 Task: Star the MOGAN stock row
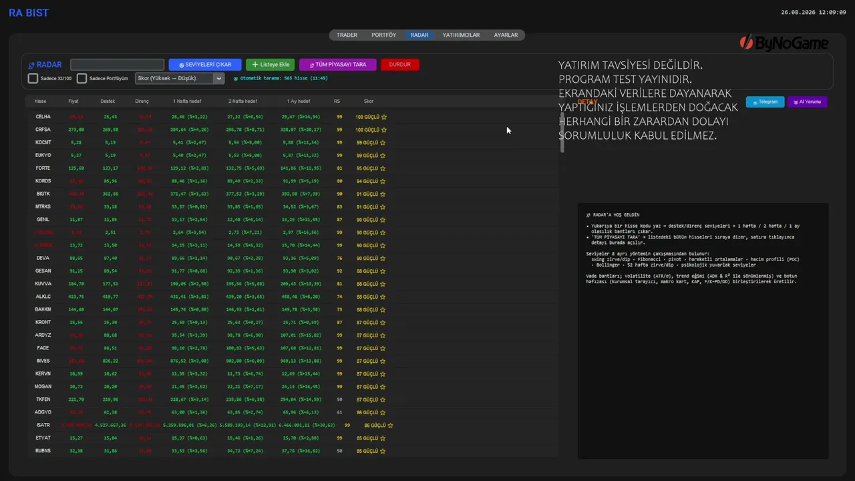coord(384,387)
